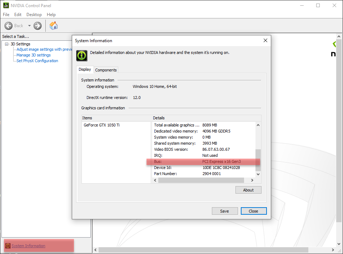Screen dimensions: 343x254
Task: Click the details list scroll left arrow
Action: [155, 180]
